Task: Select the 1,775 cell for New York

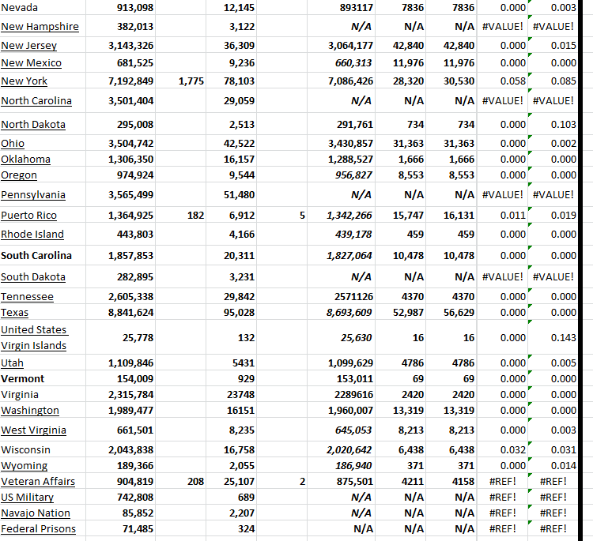Action: click(x=181, y=81)
